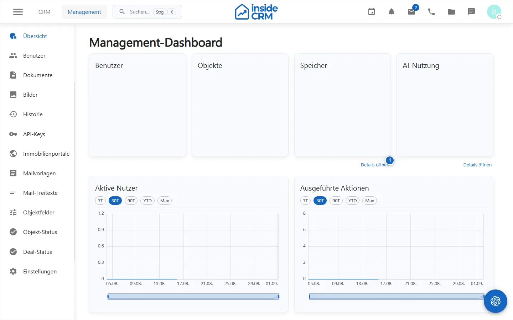Open Einstellungen sidebar entry
This screenshot has width=513, height=320.
point(37,271)
